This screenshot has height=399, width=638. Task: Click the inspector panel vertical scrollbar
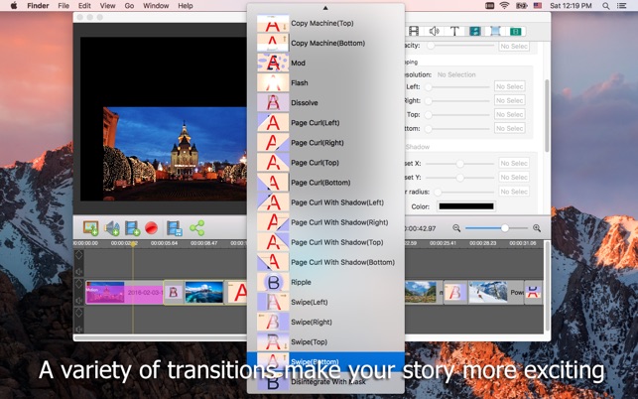tap(547, 115)
